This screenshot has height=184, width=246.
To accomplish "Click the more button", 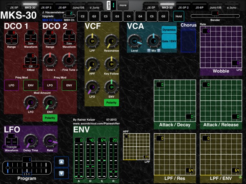I will pyautogui.click(x=123, y=5).
